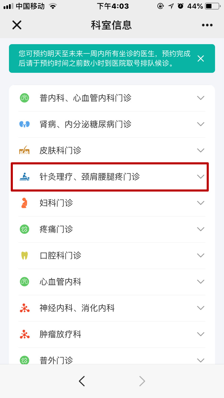The image size is (224, 398).
Task: Tap the red molecule icon for 肿瘤放疗科
Action: pyautogui.click(x=24, y=334)
